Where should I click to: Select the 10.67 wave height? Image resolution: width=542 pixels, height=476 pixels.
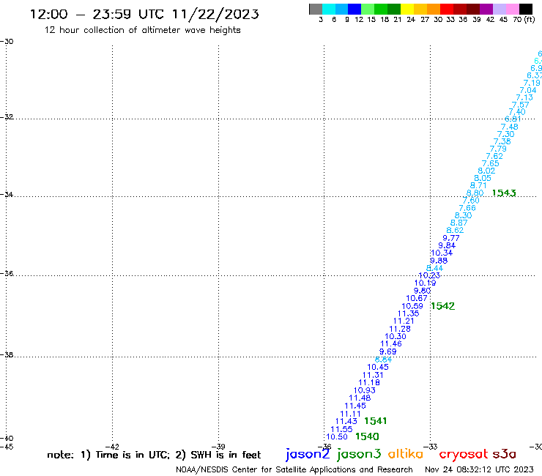click(x=417, y=298)
